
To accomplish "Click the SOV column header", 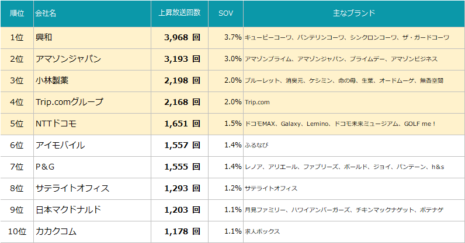I will click(x=225, y=13).
